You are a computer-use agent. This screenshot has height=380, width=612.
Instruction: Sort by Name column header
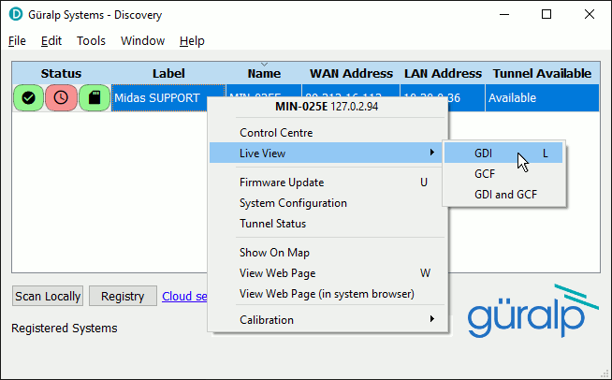click(264, 73)
